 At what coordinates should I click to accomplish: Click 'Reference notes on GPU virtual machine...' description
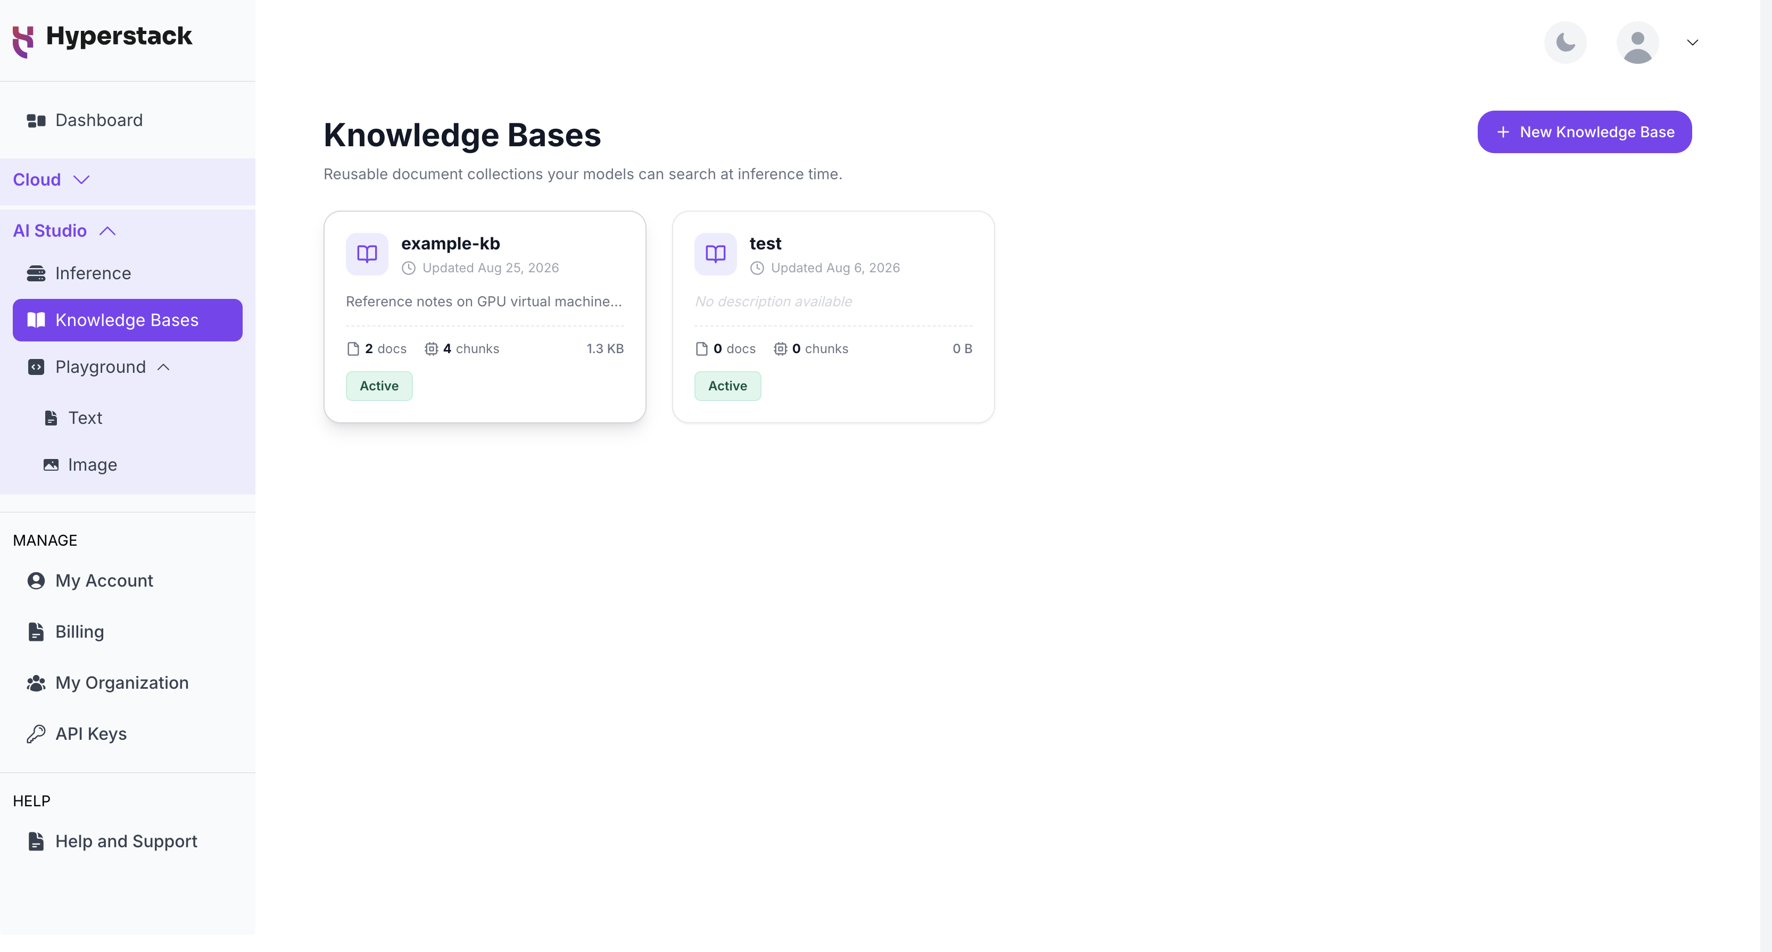tap(484, 302)
